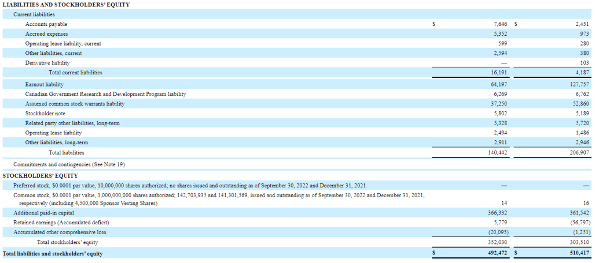Image resolution: width=595 pixels, height=263 pixels.
Task: Click Derivative liability value 103
Action: 585,63
